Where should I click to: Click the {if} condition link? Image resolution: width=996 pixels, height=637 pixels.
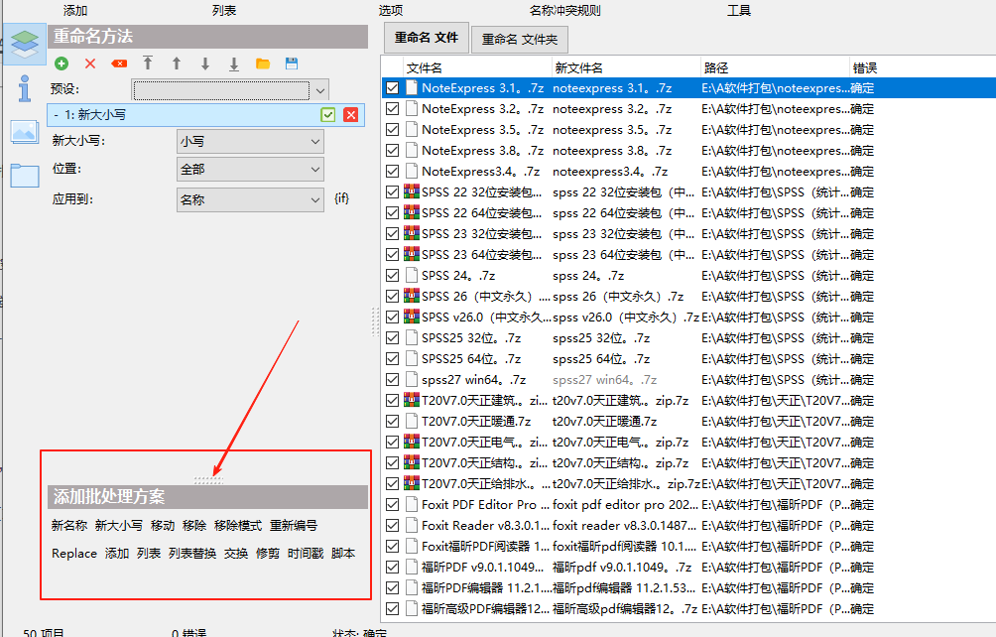341,198
